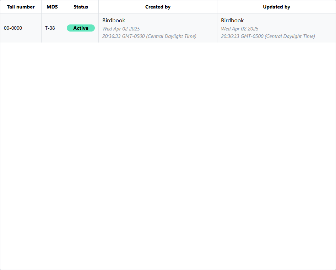Viewport: 336px width, 270px height.
Task: Click the 20:36:33 time in Created by cell
Action: click(111, 36)
